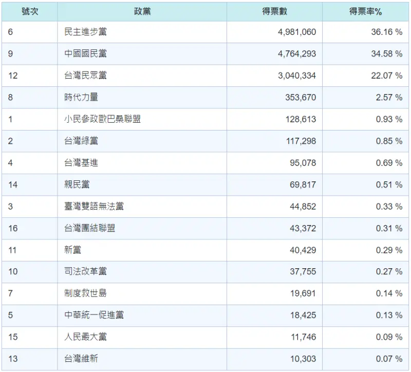Click the vote count 18,425
Screen dimensions: 411x372
[x=303, y=315]
